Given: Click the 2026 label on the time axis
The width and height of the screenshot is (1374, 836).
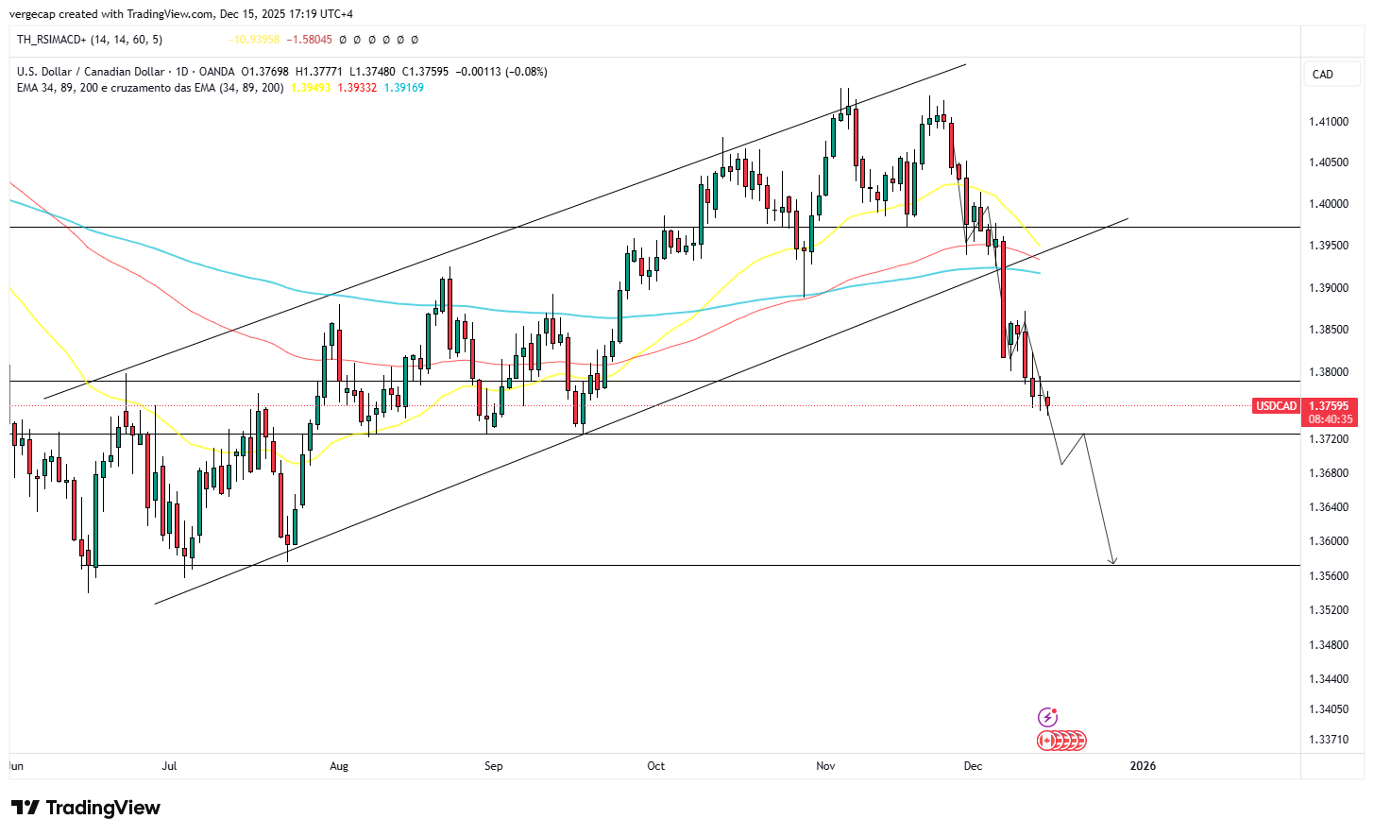Looking at the screenshot, I should point(1143,766).
